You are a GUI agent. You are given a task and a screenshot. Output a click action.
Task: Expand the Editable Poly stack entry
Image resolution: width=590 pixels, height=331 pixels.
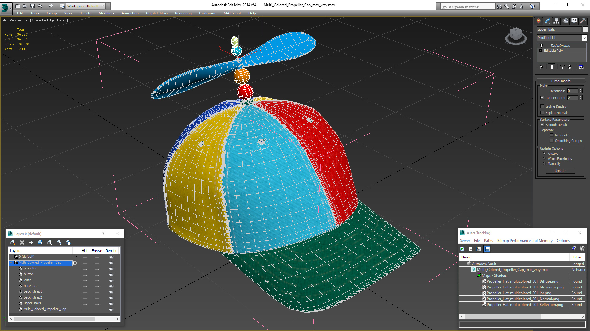(541, 51)
